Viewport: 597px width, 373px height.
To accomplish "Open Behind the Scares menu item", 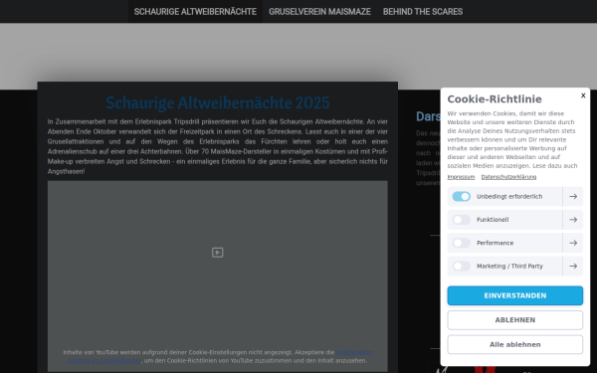I will coord(423,12).
